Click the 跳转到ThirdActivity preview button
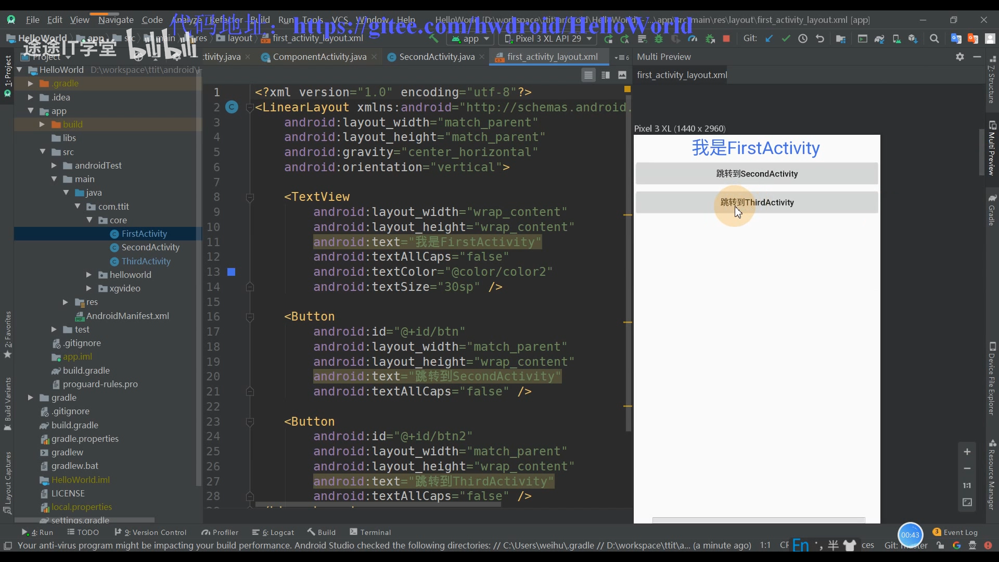999x562 pixels. pos(757,202)
